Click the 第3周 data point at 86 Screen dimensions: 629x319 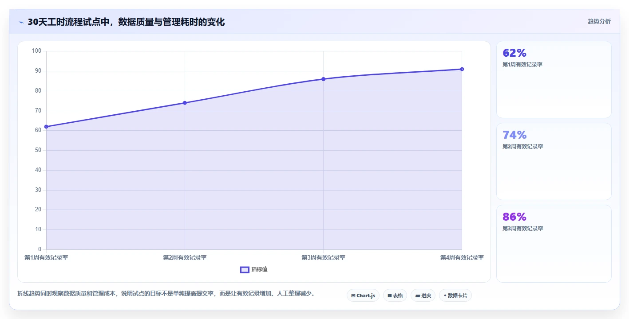(323, 79)
